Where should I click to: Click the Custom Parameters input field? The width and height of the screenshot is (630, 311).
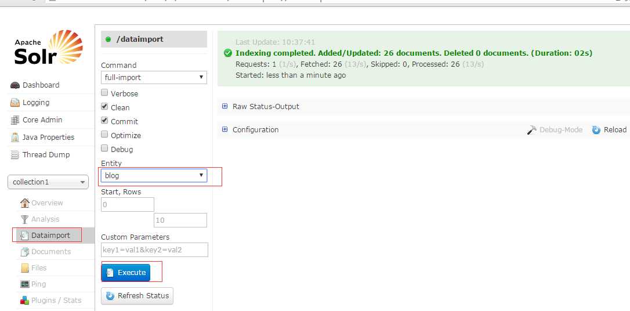pos(155,249)
